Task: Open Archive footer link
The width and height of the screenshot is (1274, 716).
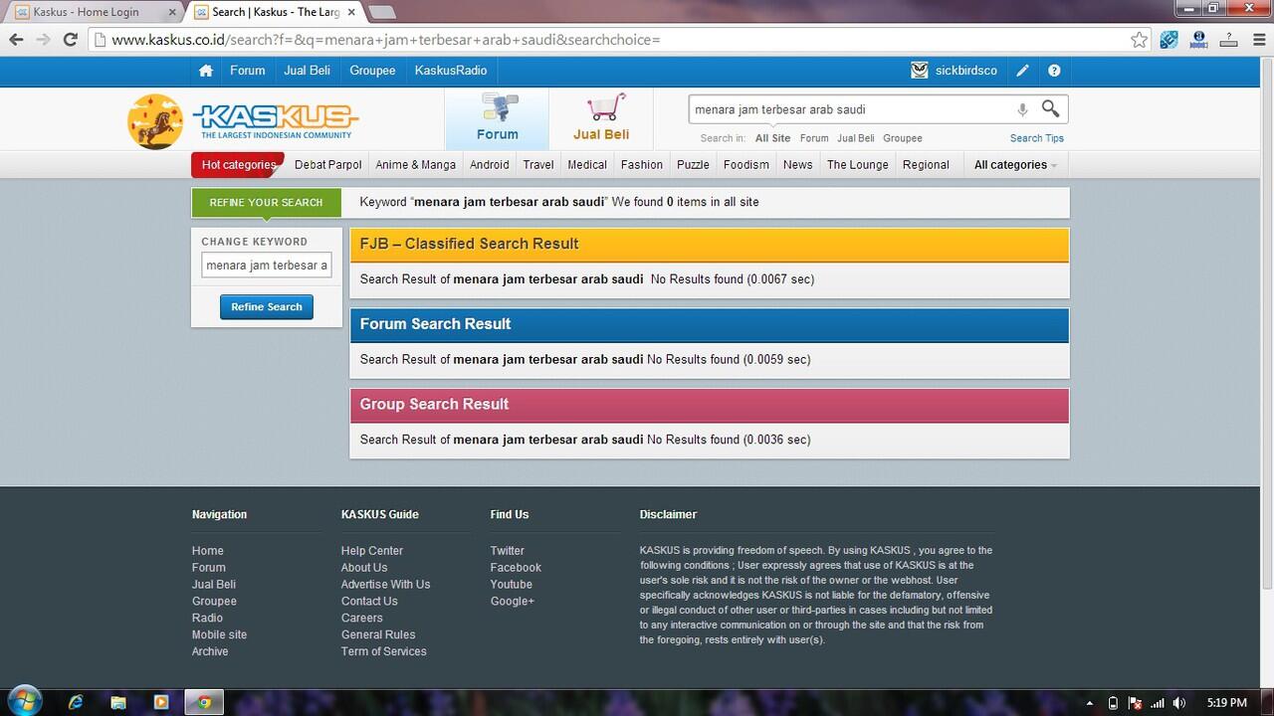Action: 210,651
